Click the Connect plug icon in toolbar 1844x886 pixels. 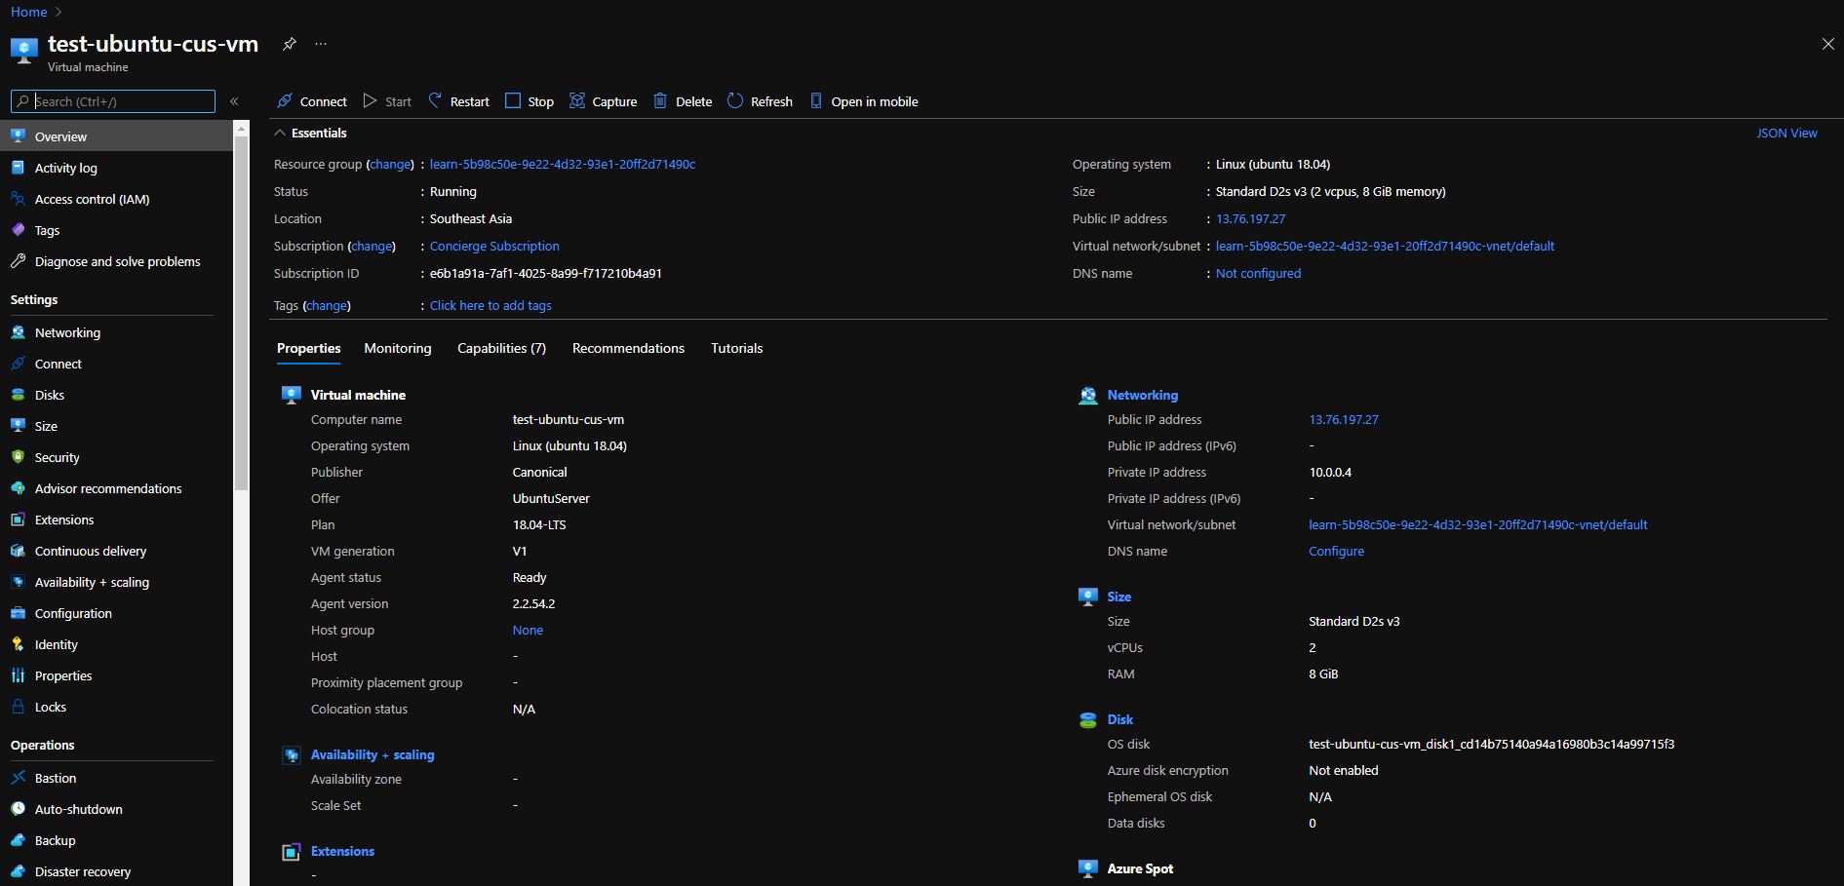(x=285, y=100)
